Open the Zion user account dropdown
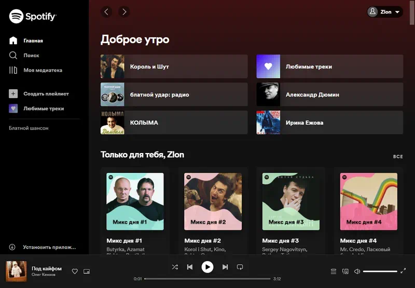This screenshot has height=288, width=415. pos(385,12)
